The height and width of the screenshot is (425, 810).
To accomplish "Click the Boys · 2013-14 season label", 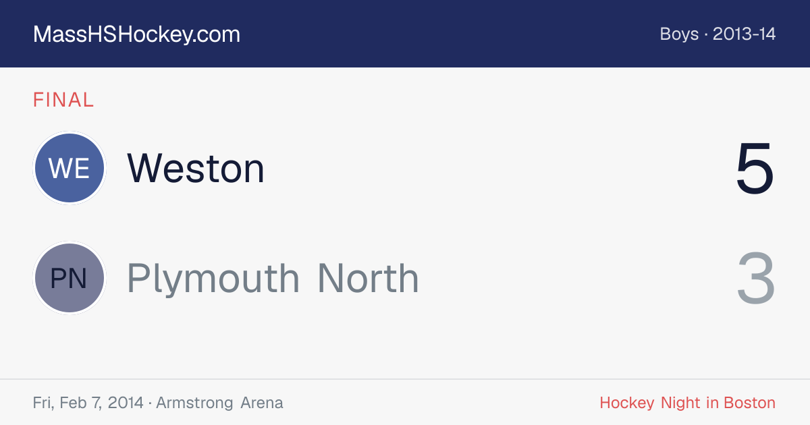I will [x=718, y=34].
